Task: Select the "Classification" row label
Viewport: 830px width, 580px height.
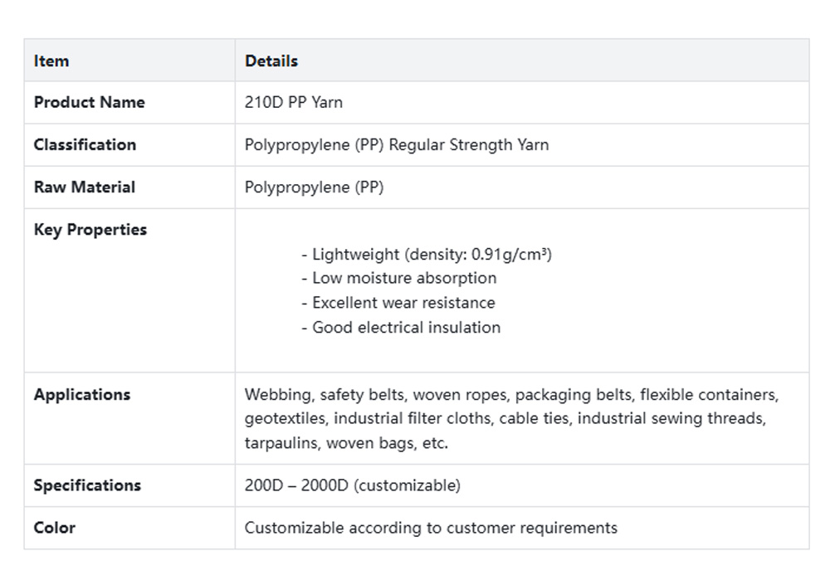Action: click(x=85, y=144)
